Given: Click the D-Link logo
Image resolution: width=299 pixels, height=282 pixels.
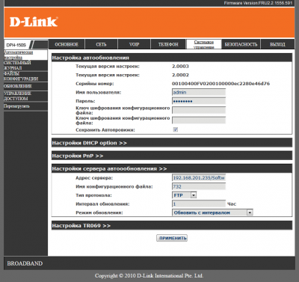Looking at the screenshot, I should point(34,22).
